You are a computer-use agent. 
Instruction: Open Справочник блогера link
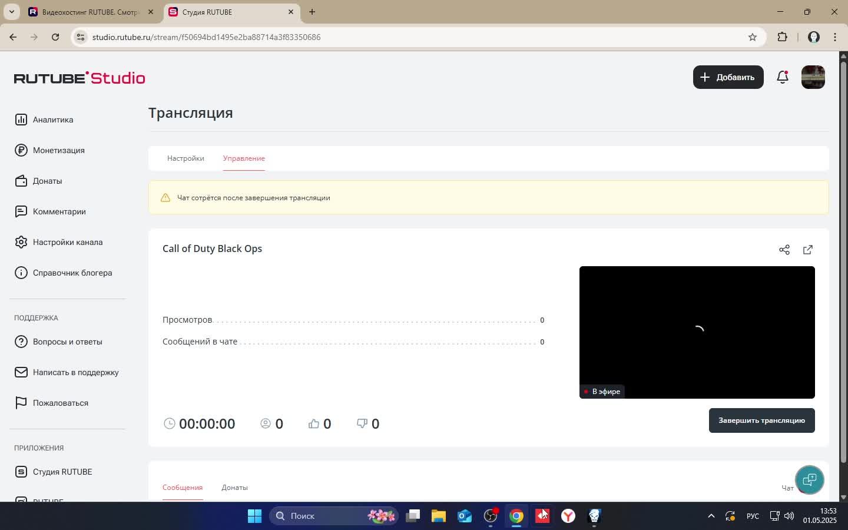click(x=72, y=273)
